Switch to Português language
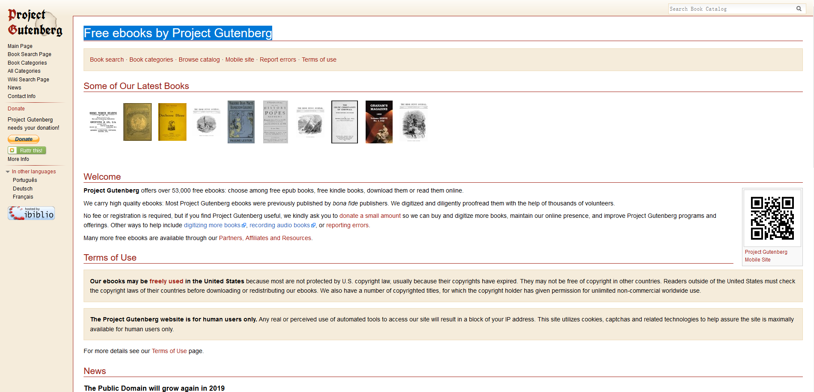Viewport: 814px width, 392px height. (25, 180)
